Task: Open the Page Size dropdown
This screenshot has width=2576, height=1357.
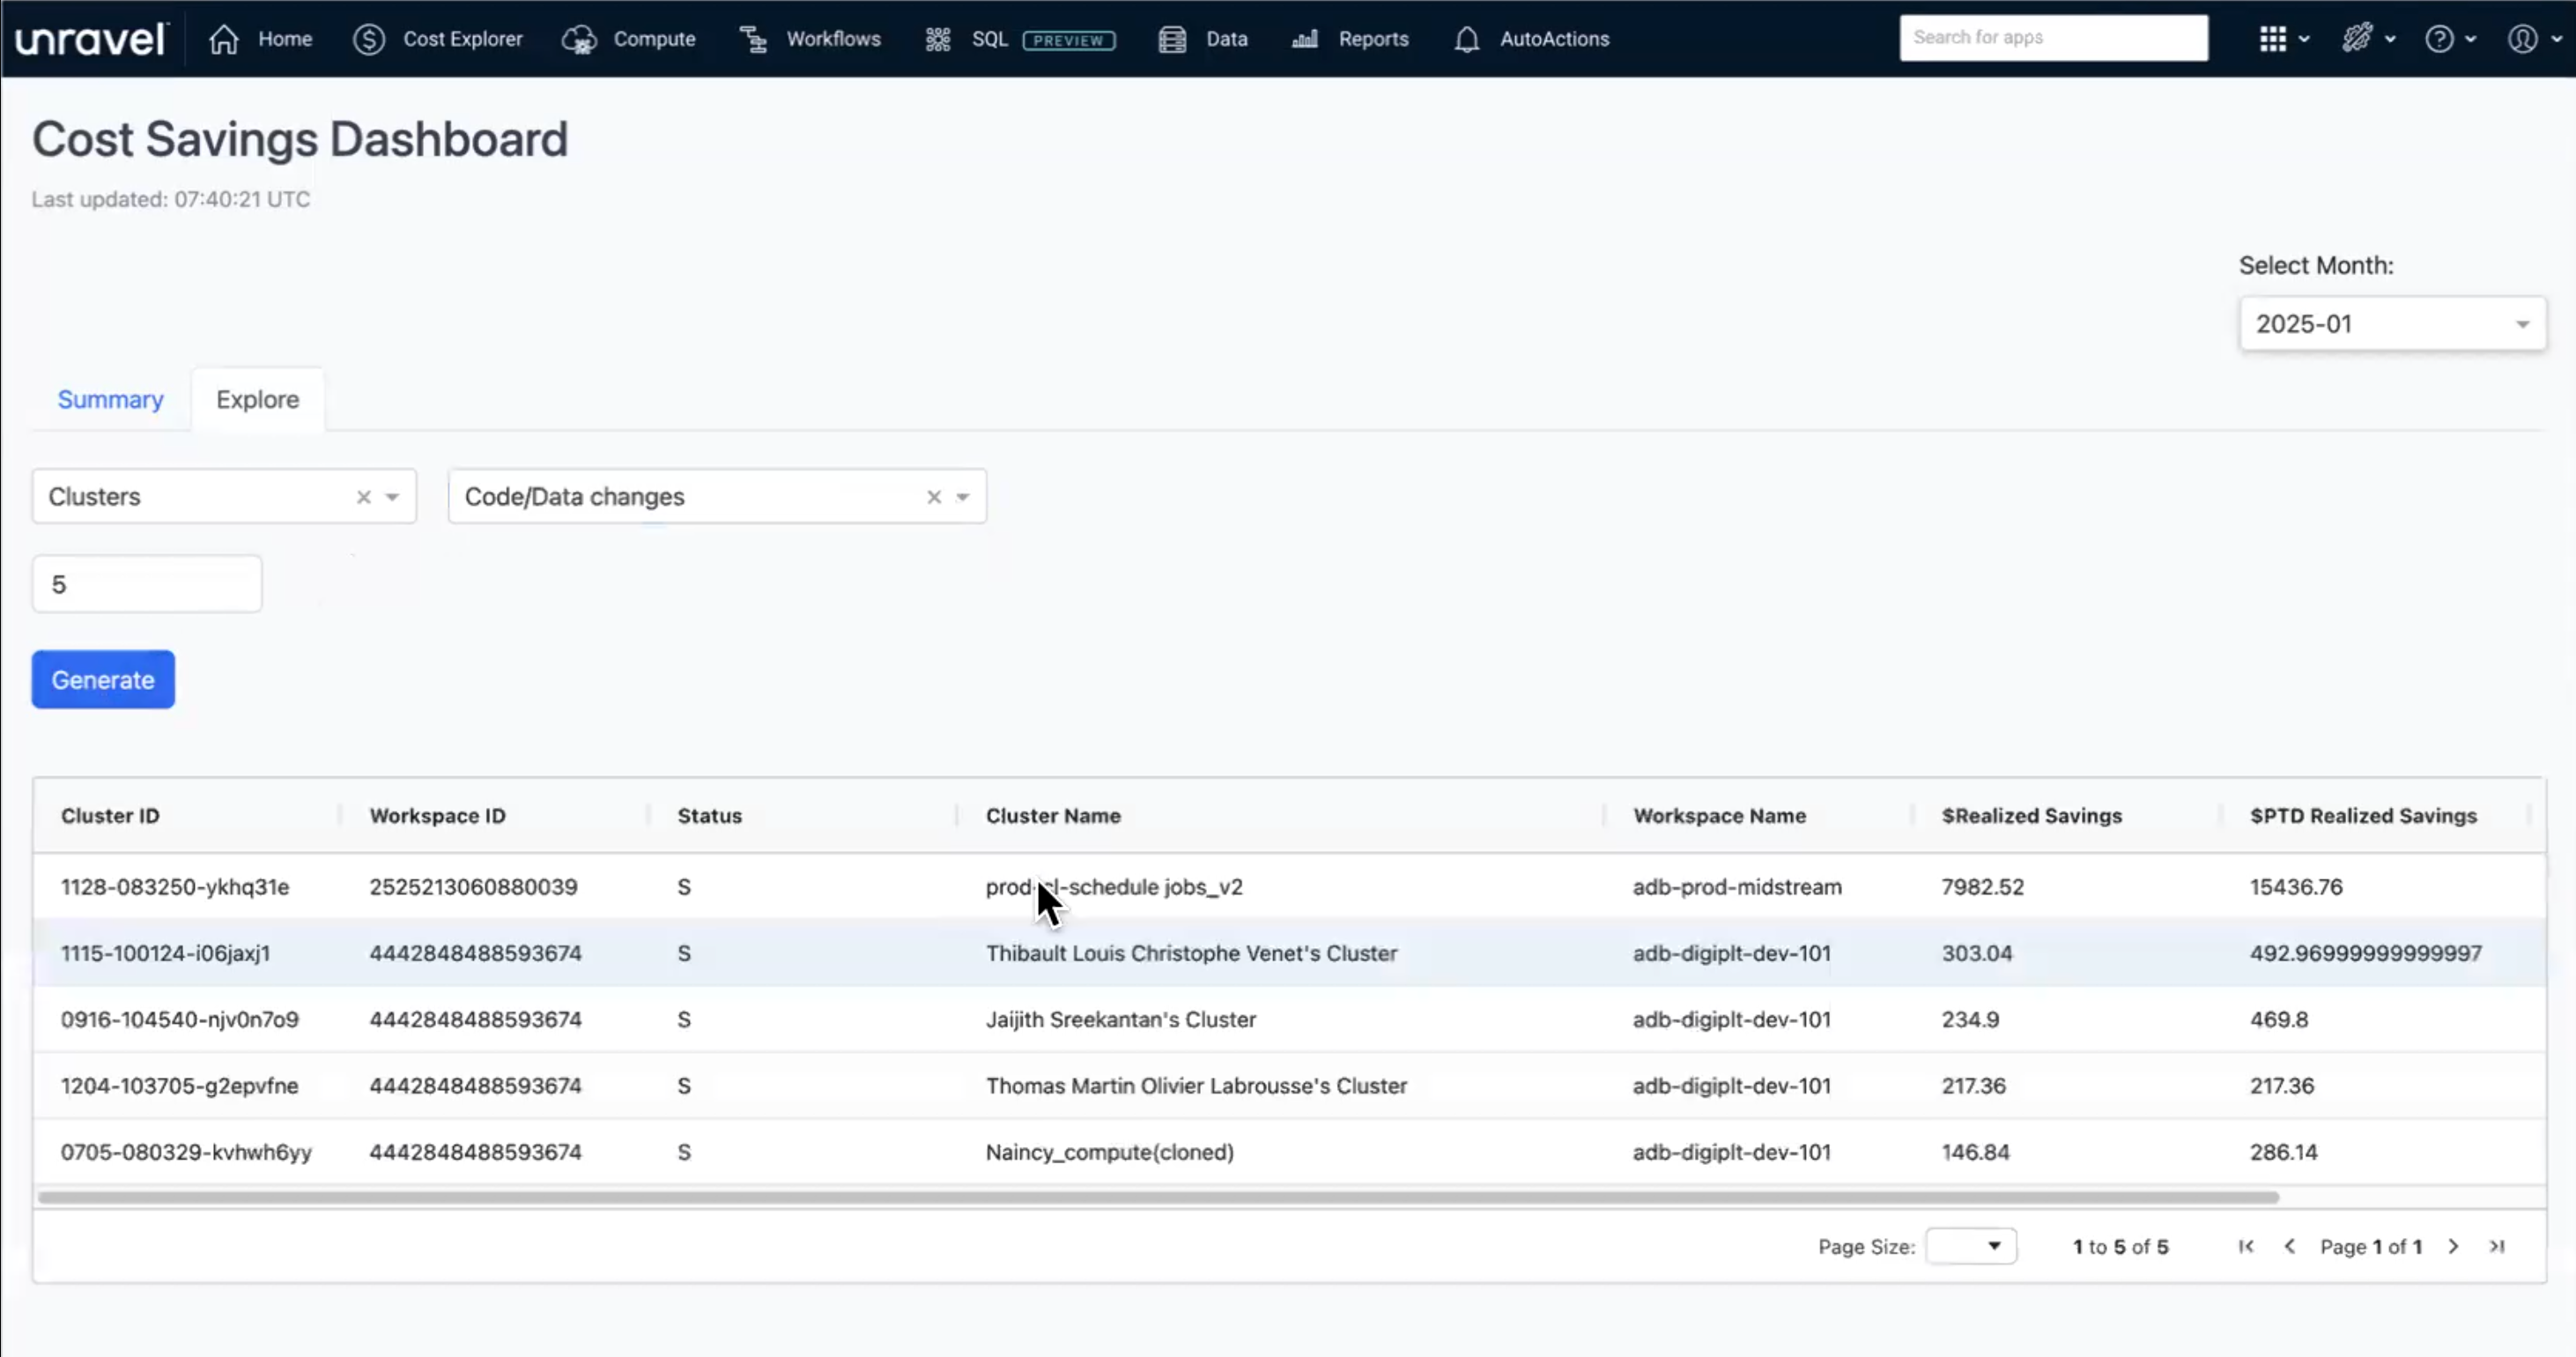Action: click(x=1970, y=1246)
